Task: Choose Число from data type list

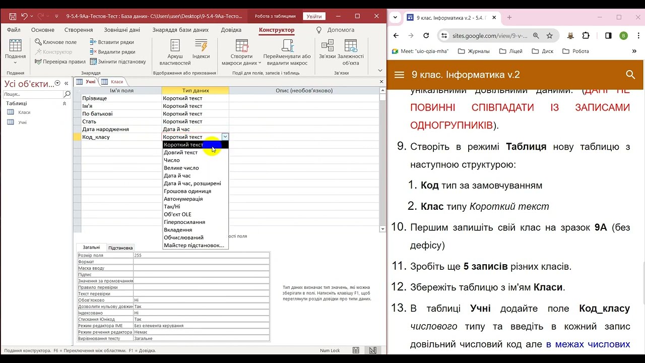Action: tap(196, 160)
